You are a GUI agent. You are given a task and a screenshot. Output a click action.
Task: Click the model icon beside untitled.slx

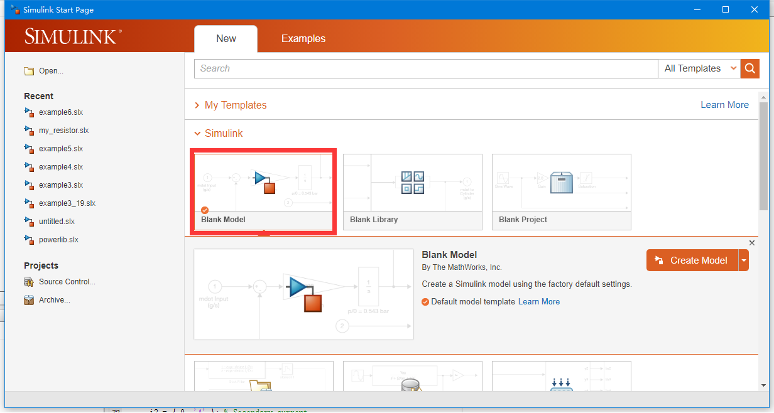point(28,222)
